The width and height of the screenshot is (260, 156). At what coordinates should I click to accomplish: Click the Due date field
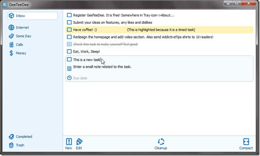click(x=80, y=78)
